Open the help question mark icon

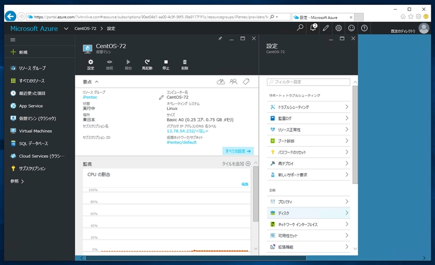click(364, 28)
